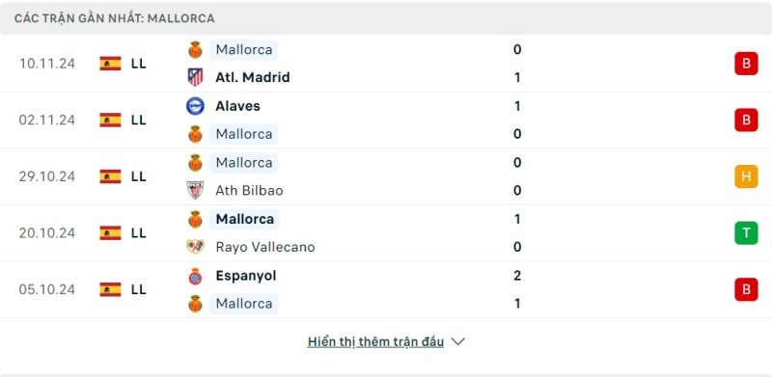Viewport: 772px width, 377px height.
Task: Click the Ath Bilbao club crest
Action: pos(196,191)
